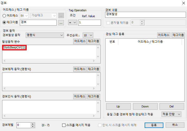Click the Down button
The height and width of the screenshot is (131, 187).
click(145, 106)
